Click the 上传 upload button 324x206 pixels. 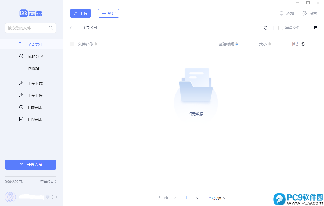81,13
